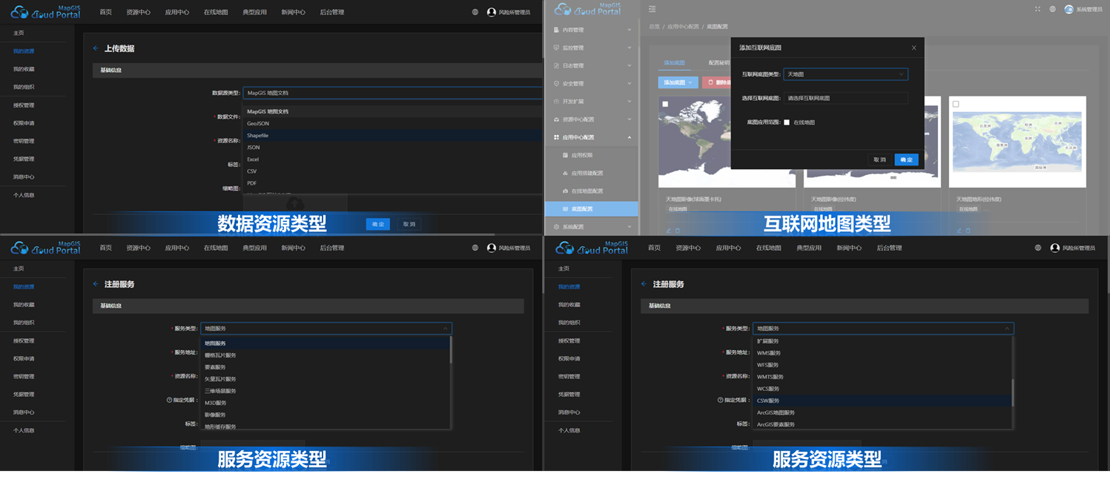Tick the checkbox on the 天地图地形(经纬度) card
The width and height of the screenshot is (1110, 494).
coord(956,104)
